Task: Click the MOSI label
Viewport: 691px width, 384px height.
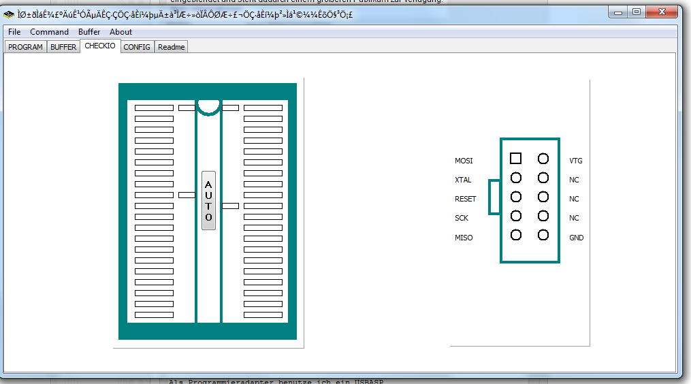Action: tap(464, 161)
